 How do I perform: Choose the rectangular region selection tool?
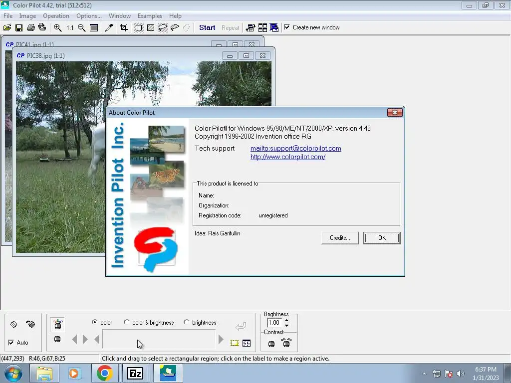pos(139,28)
